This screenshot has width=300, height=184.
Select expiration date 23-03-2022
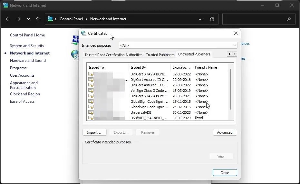click(x=181, y=85)
